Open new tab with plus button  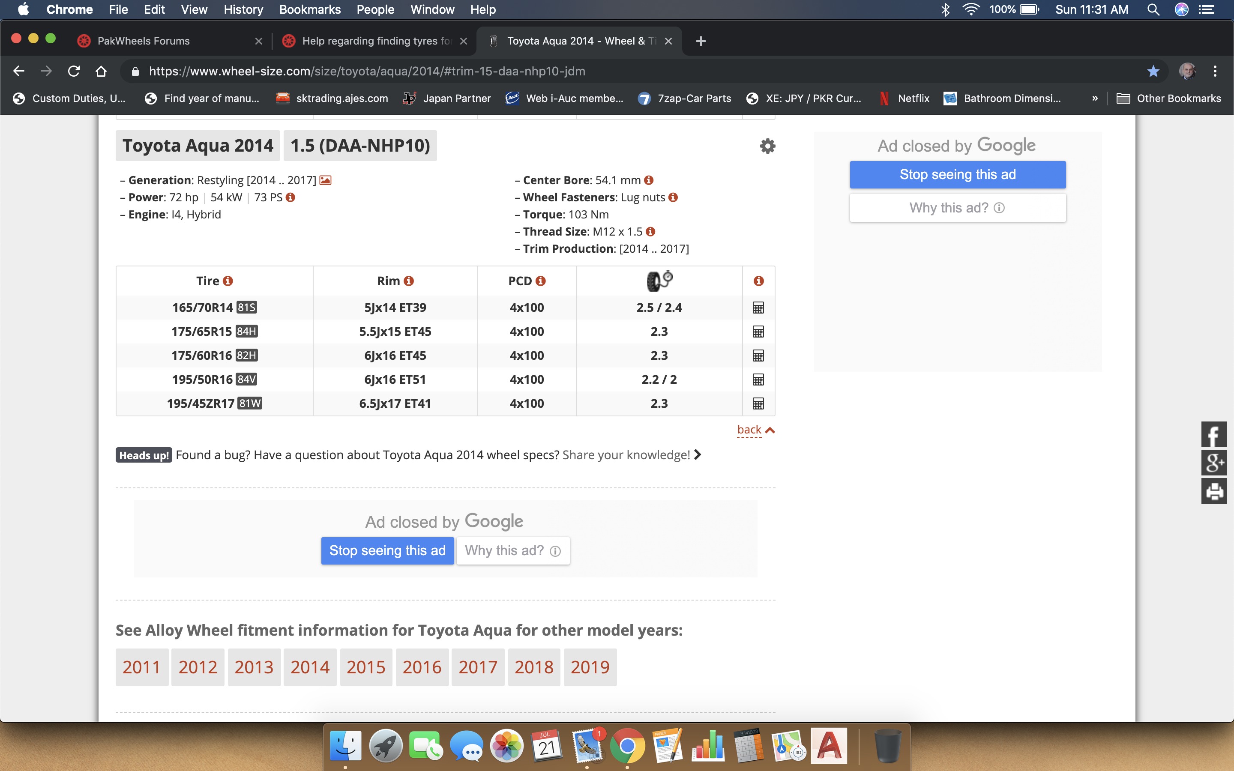click(701, 41)
